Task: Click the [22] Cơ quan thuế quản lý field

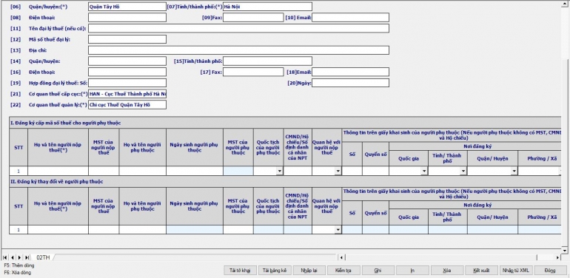Action: [x=127, y=104]
